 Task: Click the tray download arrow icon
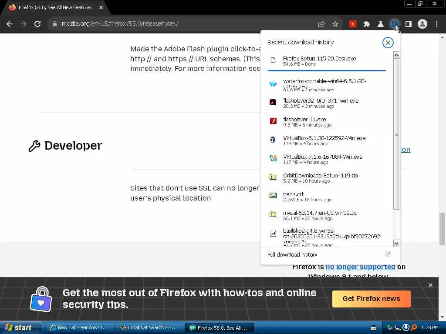406,328
